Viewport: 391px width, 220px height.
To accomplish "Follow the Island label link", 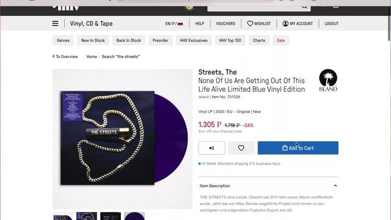I will tap(203, 97).
